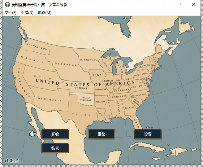Click the New Mexico territory on the map
The height and width of the screenshot is (167, 203).
point(51,99)
